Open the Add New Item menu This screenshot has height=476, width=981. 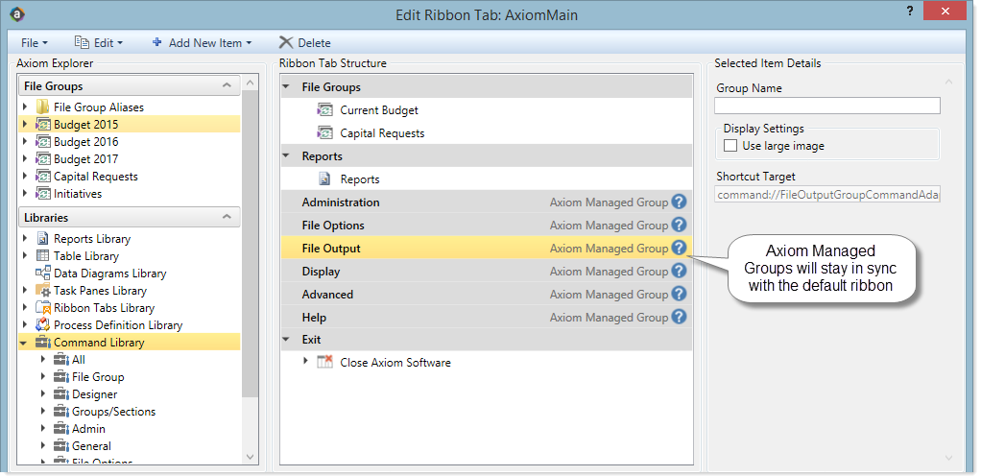click(203, 42)
